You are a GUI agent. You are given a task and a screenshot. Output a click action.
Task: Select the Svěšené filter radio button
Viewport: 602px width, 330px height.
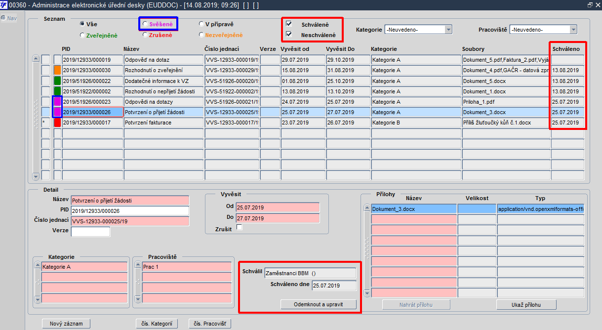(x=145, y=24)
